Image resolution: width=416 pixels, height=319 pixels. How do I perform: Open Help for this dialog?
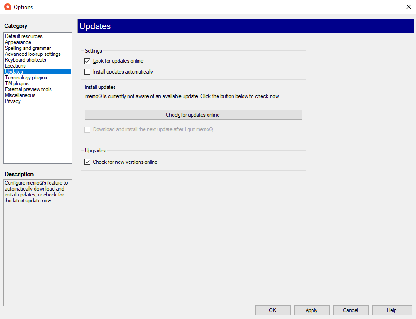tap(391, 310)
